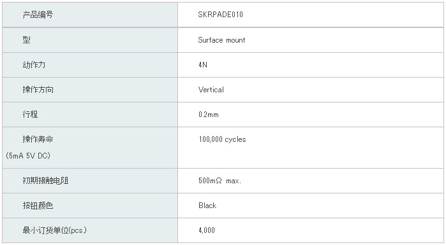This screenshot has width=446, height=245.
Task: Click the (5mA 5V DC) condition text
Action: point(28,156)
